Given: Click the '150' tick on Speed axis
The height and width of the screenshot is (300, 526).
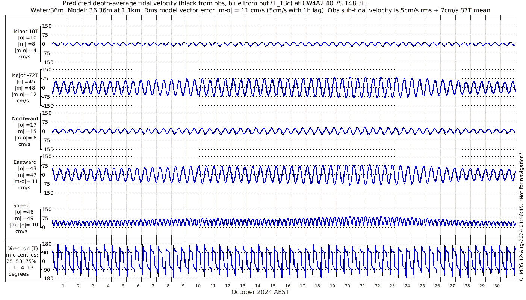Looking at the screenshot, I should click(x=47, y=210).
